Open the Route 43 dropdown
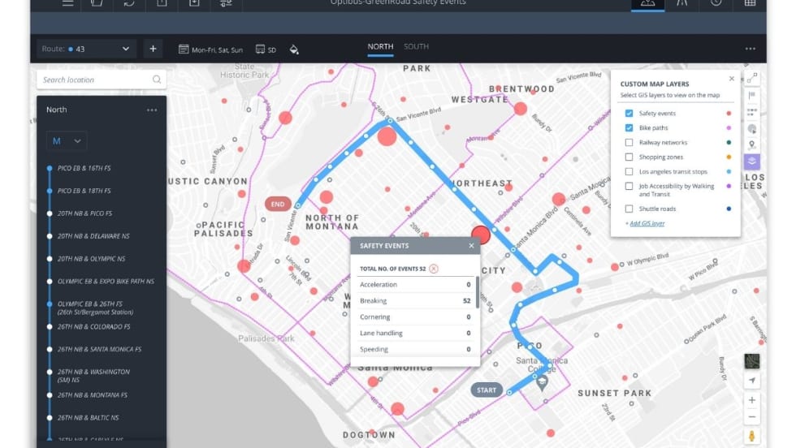Screen dimensions: 796x448 click(x=87, y=49)
